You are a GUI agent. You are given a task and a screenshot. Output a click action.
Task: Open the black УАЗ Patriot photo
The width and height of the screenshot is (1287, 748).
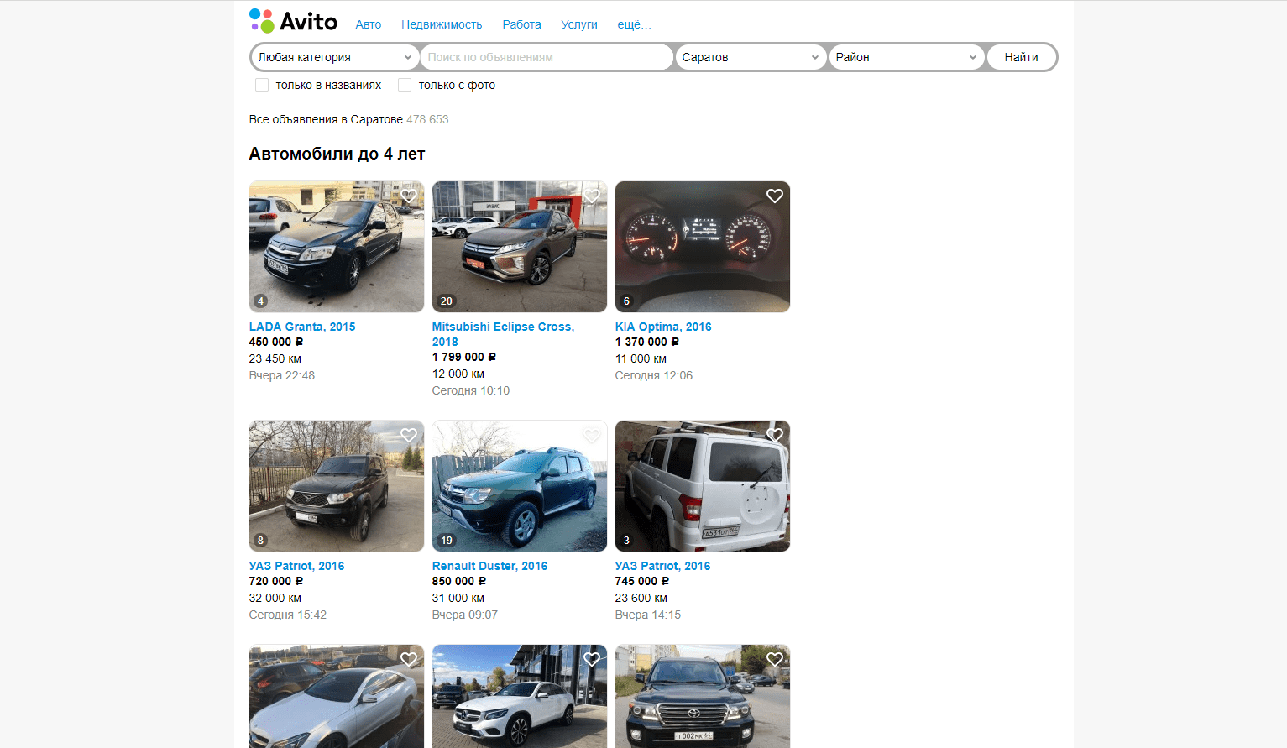coord(337,486)
